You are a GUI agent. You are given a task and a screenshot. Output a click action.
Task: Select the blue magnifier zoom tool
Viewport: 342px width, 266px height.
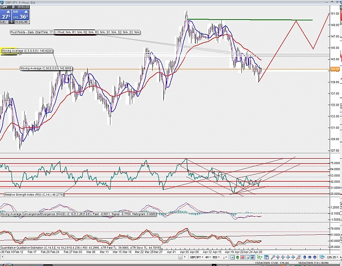pyautogui.click(x=273, y=257)
